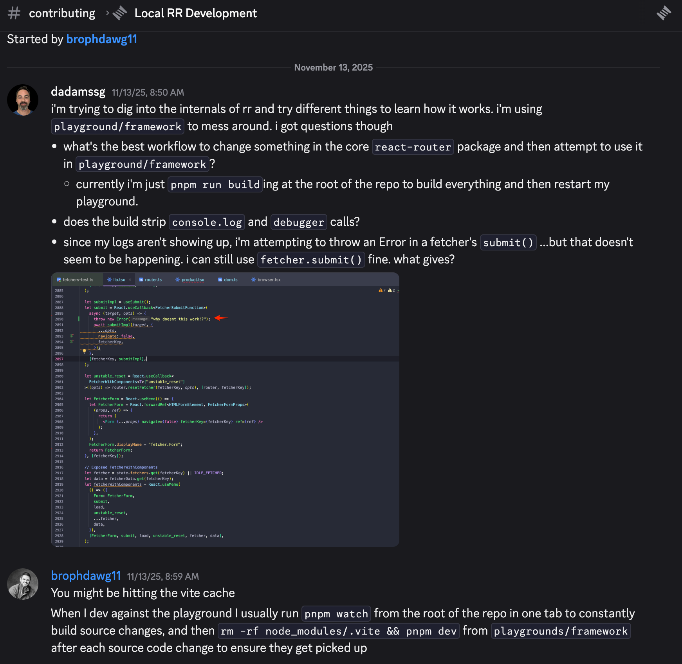Go to the contributing channel name
Image resolution: width=682 pixels, height=664 pixels.
pyautogui.click(x=62, y=13)
